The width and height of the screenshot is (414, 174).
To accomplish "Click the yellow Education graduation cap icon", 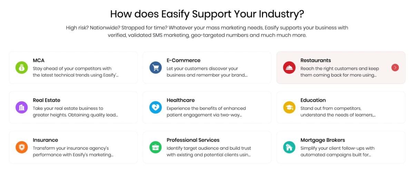I will point(289,108).
